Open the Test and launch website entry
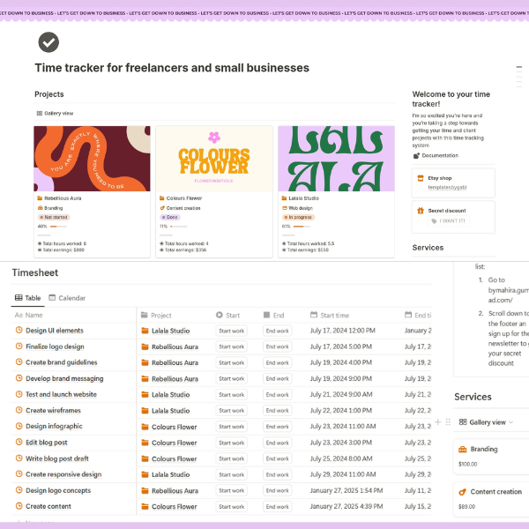The height and width of the screenshot is (529, 529). (61, 394)
